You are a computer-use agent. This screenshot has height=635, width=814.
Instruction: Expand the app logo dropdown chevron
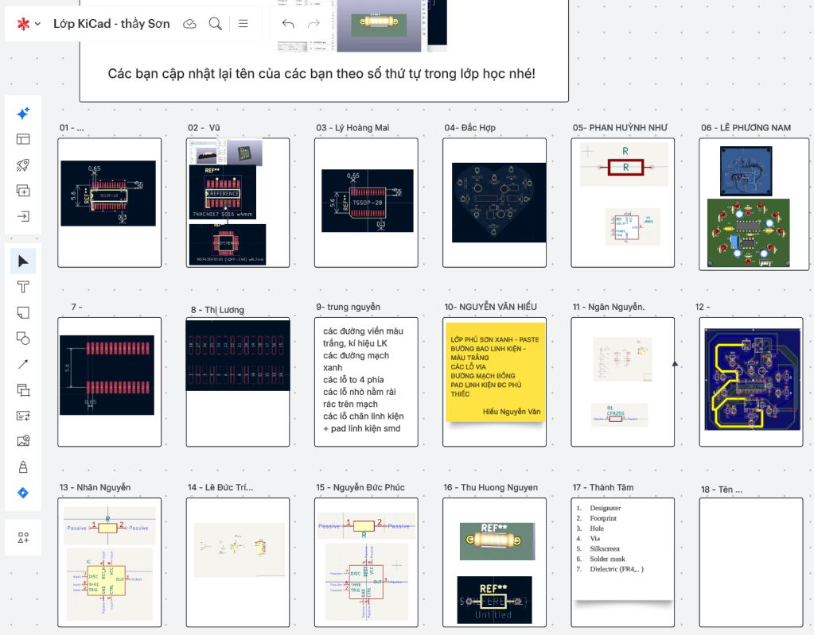click(x=37, y=24)
